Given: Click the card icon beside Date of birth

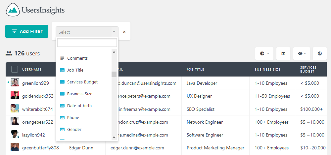Looking at the screenshot, I should click(62, 106).
